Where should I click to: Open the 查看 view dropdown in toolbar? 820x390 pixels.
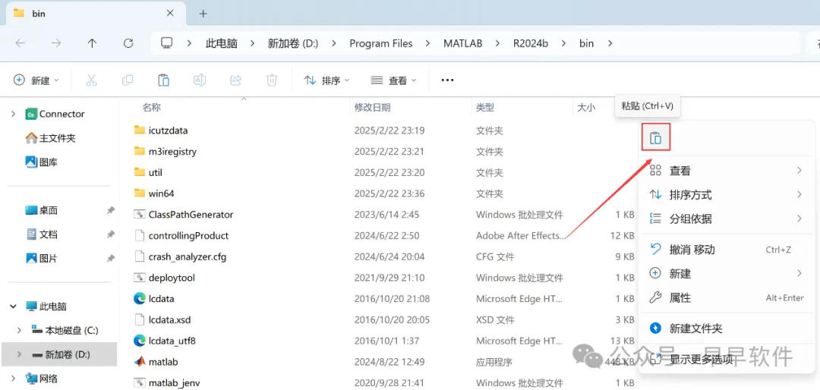point(394,80)
